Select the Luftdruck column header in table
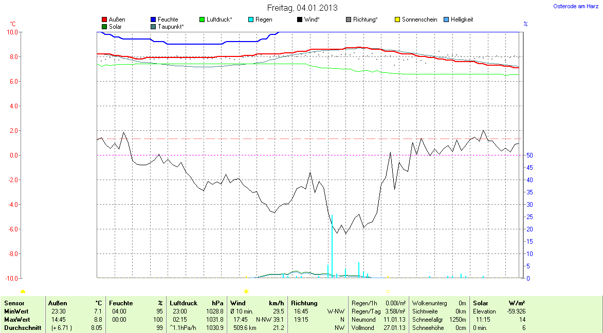The height and width of the screenshot is (333, 603). pos(184,303)
